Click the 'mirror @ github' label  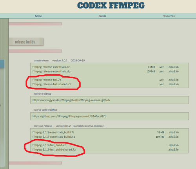click(x=42, y=94)
